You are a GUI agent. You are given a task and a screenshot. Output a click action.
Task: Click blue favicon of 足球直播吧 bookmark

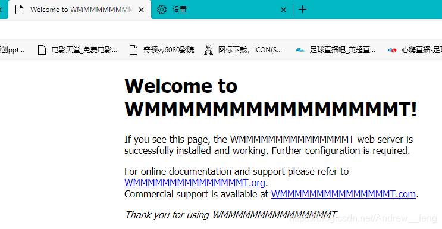[x=300, y=50]
